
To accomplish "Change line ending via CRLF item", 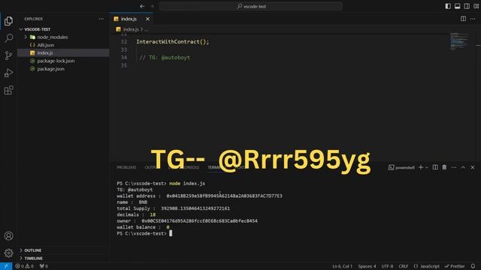I will [404, 266].
